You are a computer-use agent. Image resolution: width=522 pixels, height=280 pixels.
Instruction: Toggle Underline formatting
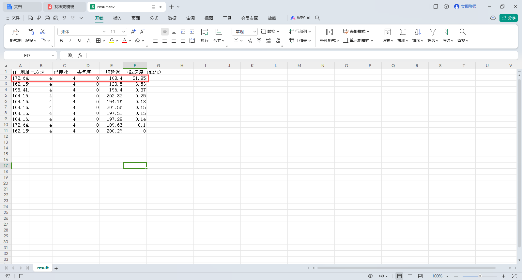(80, 41)
